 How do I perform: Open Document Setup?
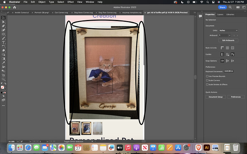[x=215, y=97]
